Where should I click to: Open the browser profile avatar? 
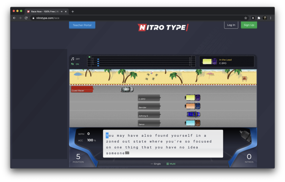click(265, 18)
